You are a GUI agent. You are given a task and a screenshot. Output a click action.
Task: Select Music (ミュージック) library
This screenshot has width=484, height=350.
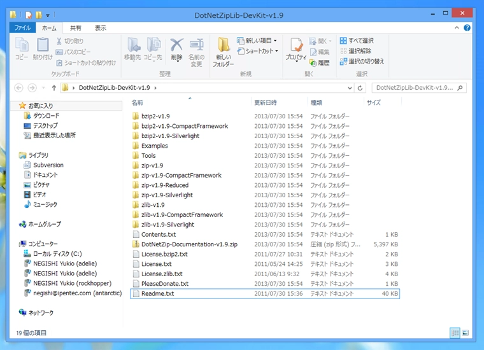(x=41, y=204)
